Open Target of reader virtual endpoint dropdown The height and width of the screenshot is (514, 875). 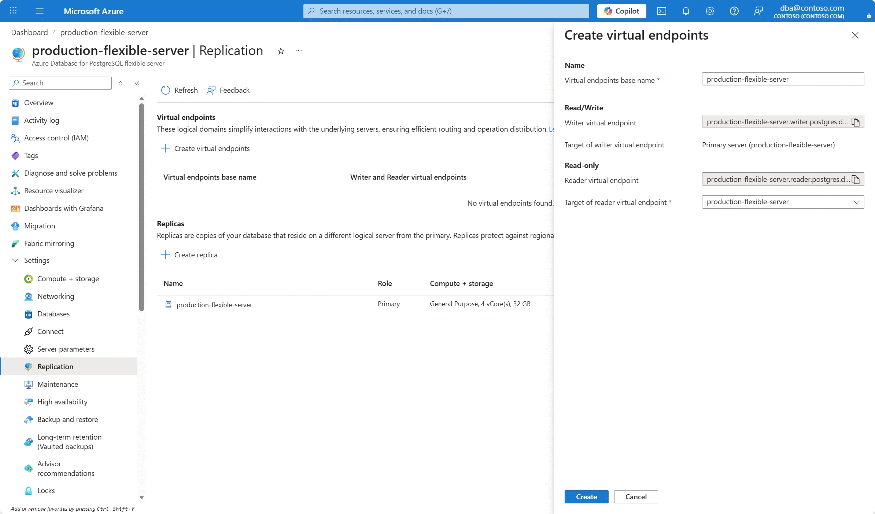783,202
